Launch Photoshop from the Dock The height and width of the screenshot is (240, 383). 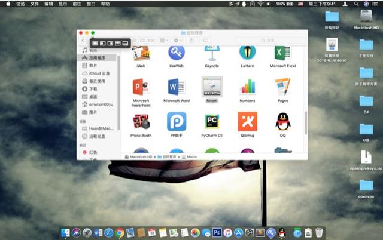pos(217,233)
